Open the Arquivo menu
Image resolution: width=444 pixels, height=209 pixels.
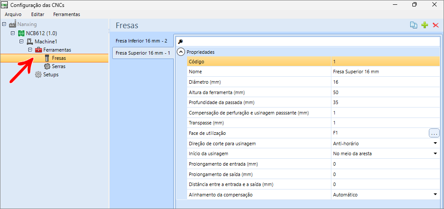[x=13, y=14]
